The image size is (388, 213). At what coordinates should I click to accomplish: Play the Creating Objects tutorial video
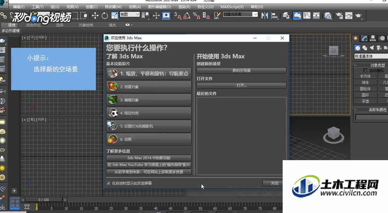149,87
